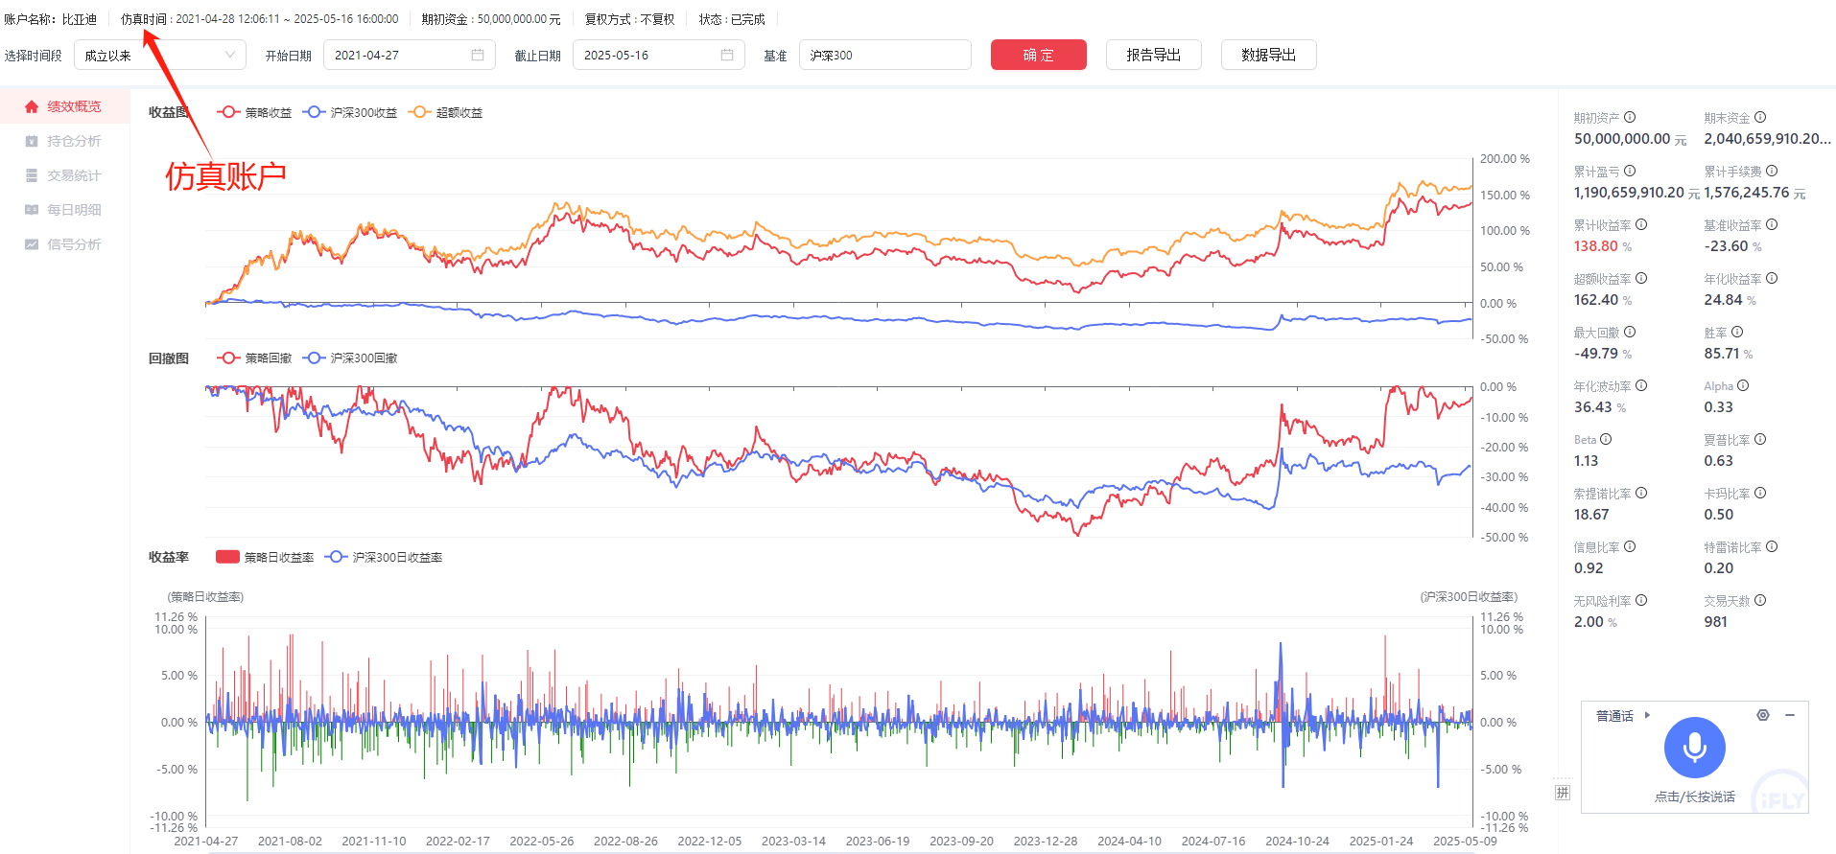Expand the 普通话 language selector arrow
1836x854 pixels.
[x=1647, y=715]
